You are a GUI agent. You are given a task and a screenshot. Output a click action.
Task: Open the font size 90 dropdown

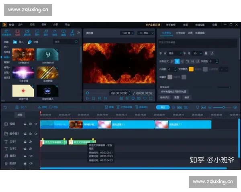point(197,53)
